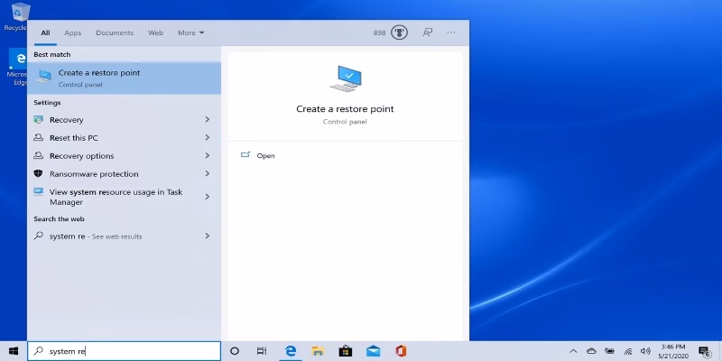Screen dimensions: 722x361
Task: Click Open for Create a restore point
Action: (265, 156)
